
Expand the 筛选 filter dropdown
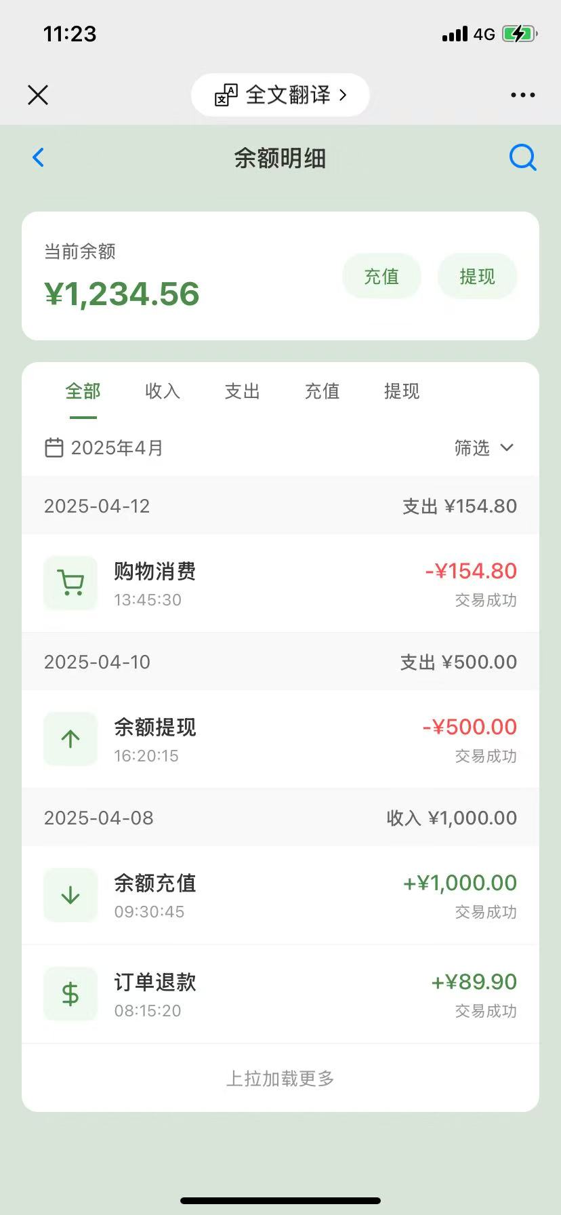484,447
